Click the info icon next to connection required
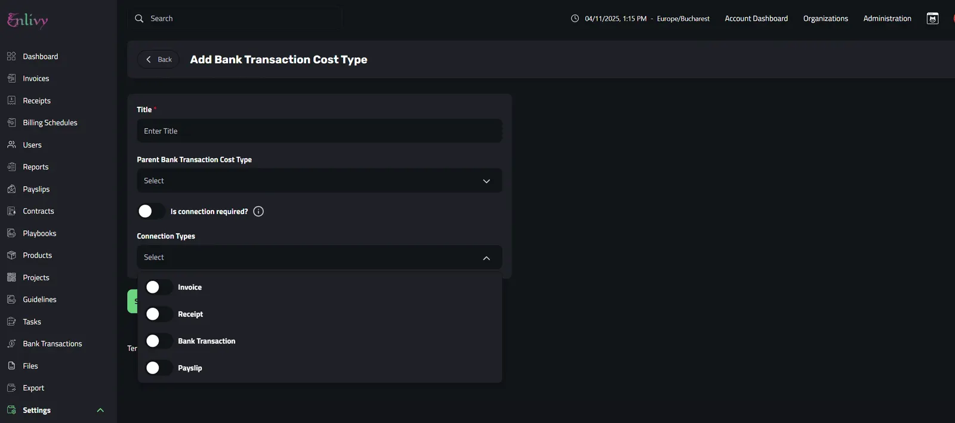 (258, 211)
